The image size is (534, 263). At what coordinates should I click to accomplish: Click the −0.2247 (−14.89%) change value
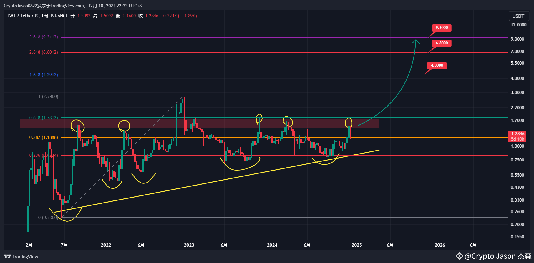pos(179,16)
